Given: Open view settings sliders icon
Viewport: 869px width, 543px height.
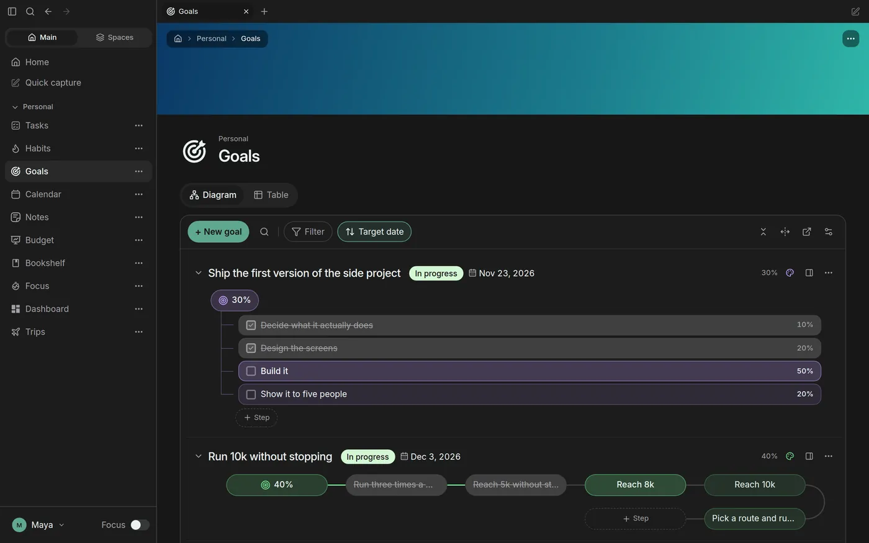Looking at the screenshot, I should point(829,231).
